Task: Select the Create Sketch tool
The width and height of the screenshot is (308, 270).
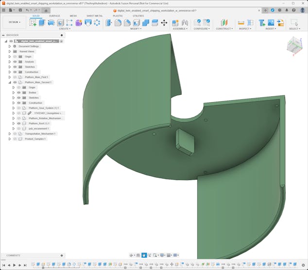Action: tap(33, 22)
